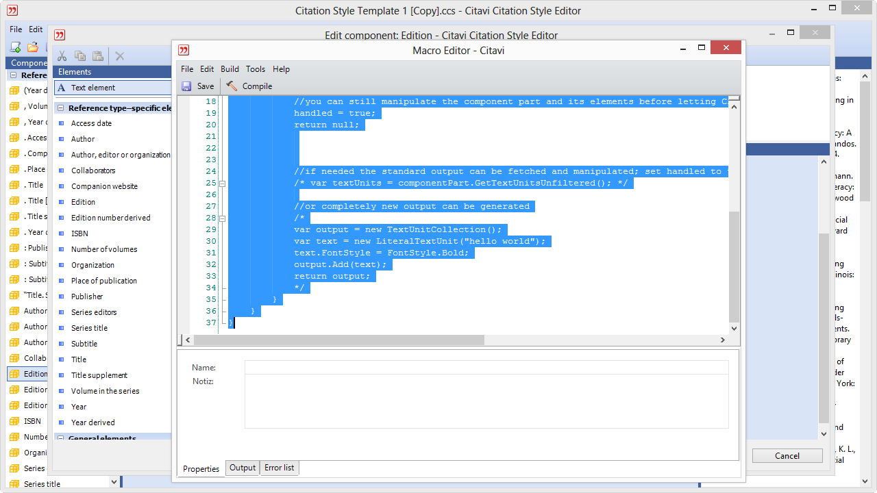Click the Delete X icon in Edit component toolbar

pyautogui.click(x=120, y=56)
